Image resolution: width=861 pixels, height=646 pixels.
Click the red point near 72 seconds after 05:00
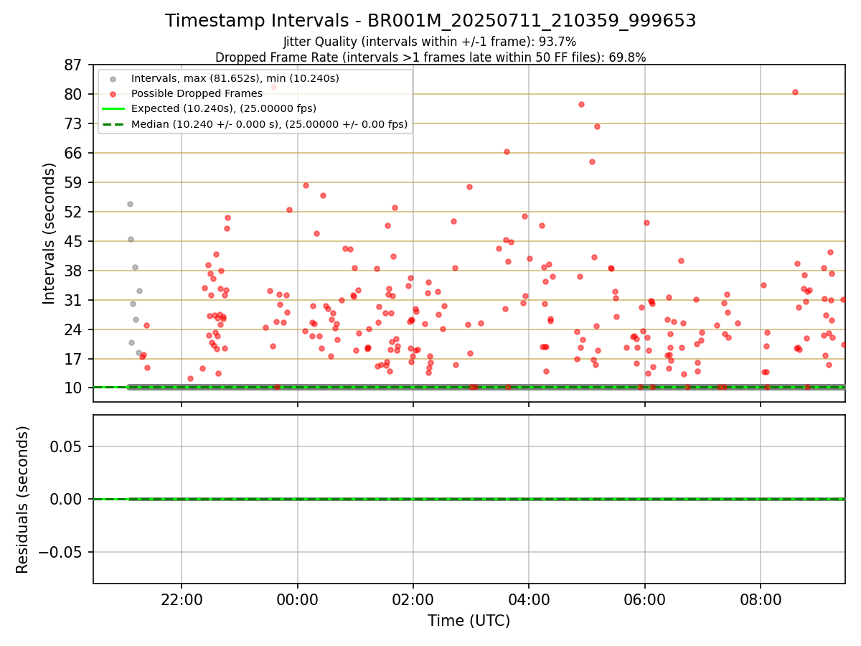(597, 126)
